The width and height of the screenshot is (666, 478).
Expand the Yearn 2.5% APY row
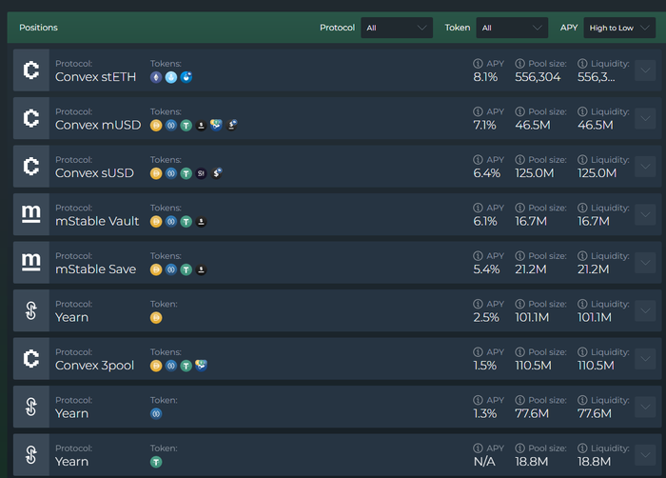pyautogui.click(x=645, y=310)
